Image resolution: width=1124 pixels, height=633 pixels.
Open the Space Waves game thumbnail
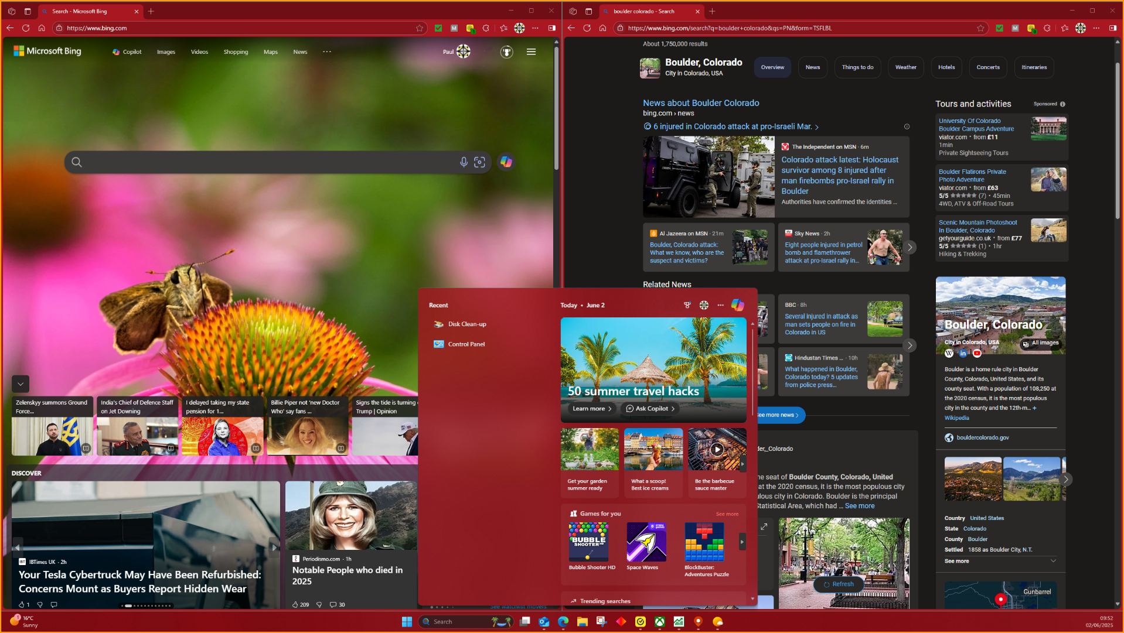tap(646, 542)
